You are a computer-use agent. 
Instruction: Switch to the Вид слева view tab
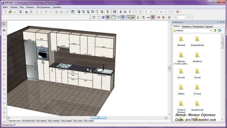[x=89, y=121]
